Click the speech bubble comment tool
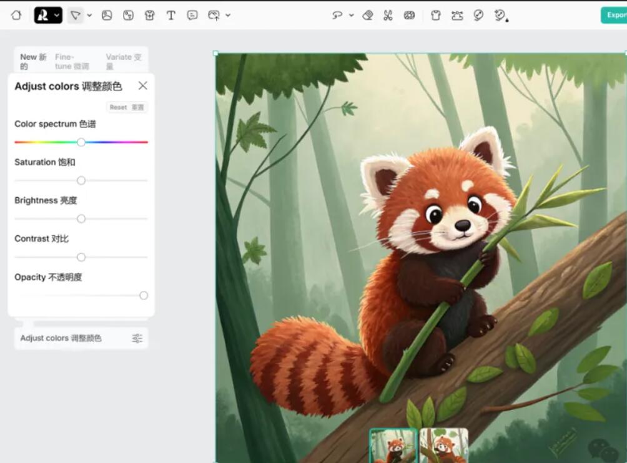The height and width of the screenshot is (463, 627). pos(192,15)
